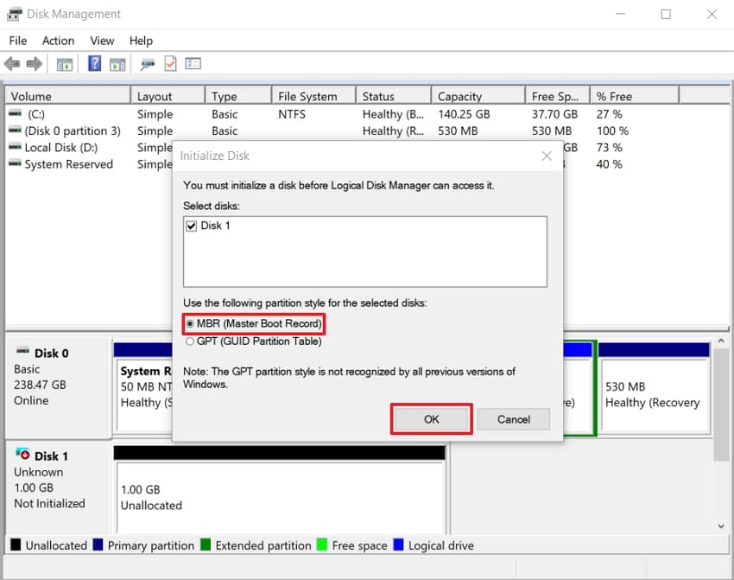Open the Help menu
The image size is (734, 580).
pyautogui.click(x=141, y=41)
